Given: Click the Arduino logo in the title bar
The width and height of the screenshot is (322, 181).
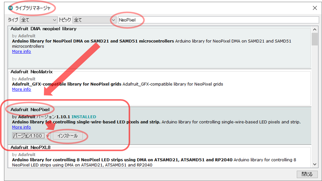Looking at the screenshot, I should [x=10, y=8].
